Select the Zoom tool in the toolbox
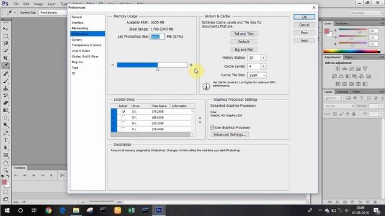The image size is (385, 216). coord(5,170)
